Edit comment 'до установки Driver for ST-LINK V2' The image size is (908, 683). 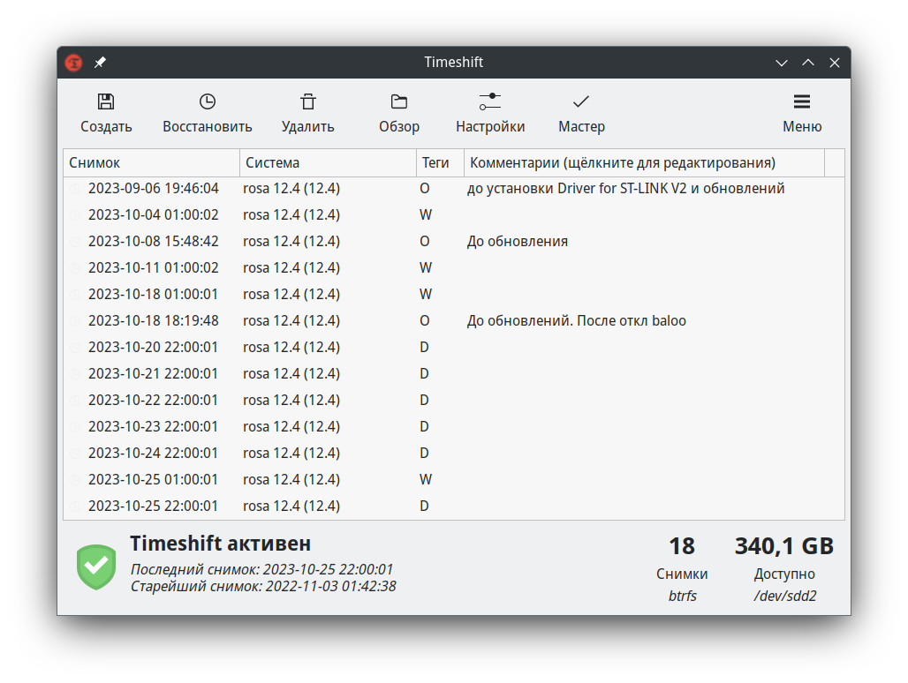coord(625,189)
